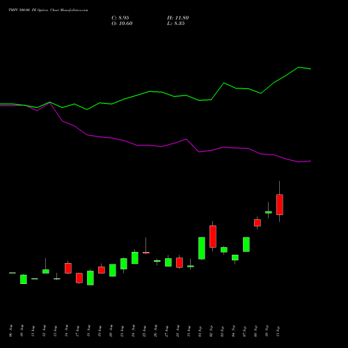Click the red candlestick for 08 Sep
The width and height of the screenshot is (348, 348).
258,223
